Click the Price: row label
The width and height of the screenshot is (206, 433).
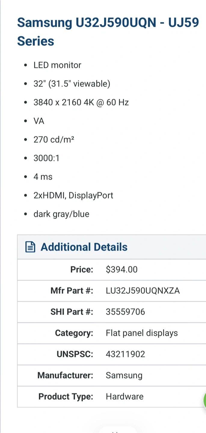81,269
